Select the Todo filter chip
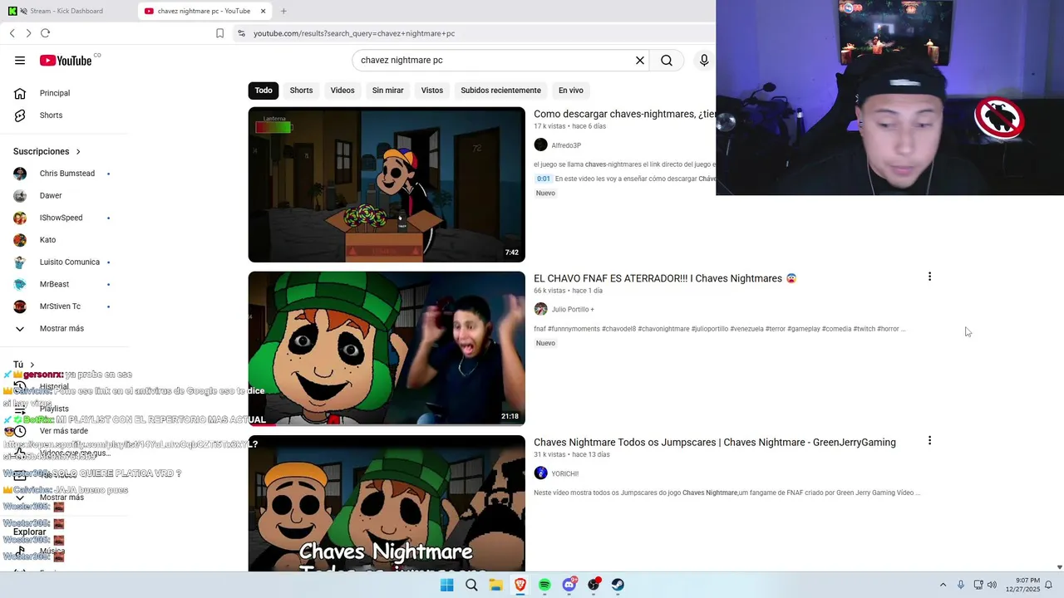Screen dimensions: 1064x598 point(264,91)
